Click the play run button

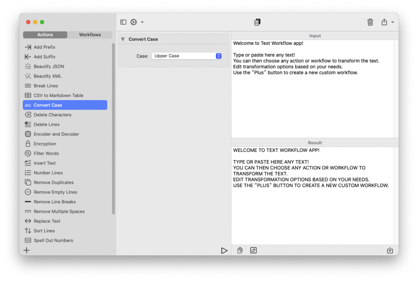224,250
